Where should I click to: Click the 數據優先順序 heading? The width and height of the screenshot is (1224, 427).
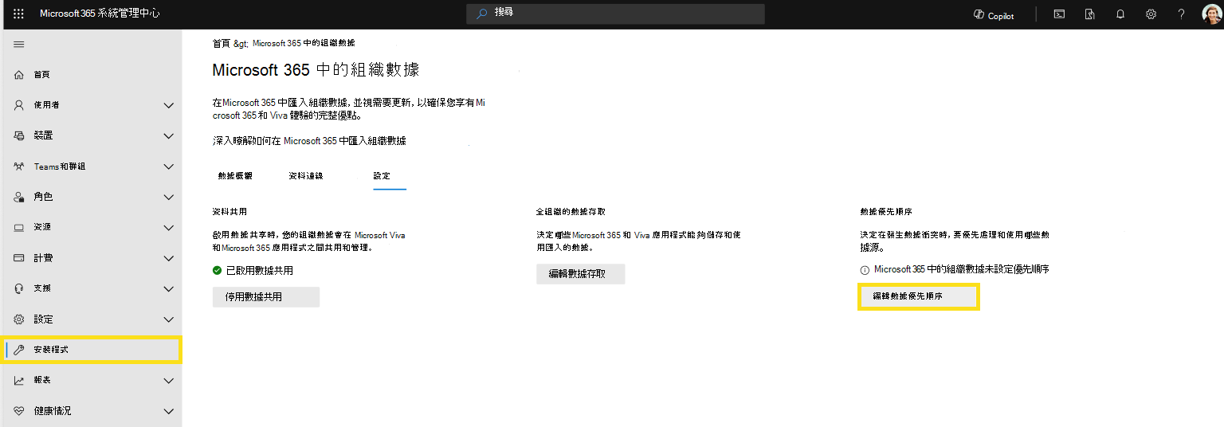point(885,213)
